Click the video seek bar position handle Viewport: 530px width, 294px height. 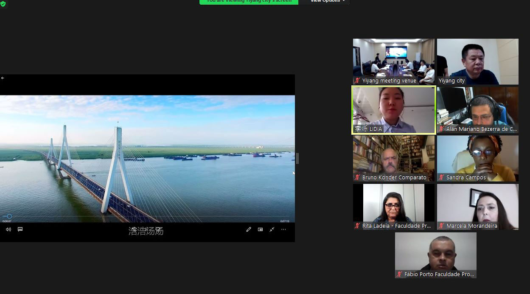click(x=9, y=216)
